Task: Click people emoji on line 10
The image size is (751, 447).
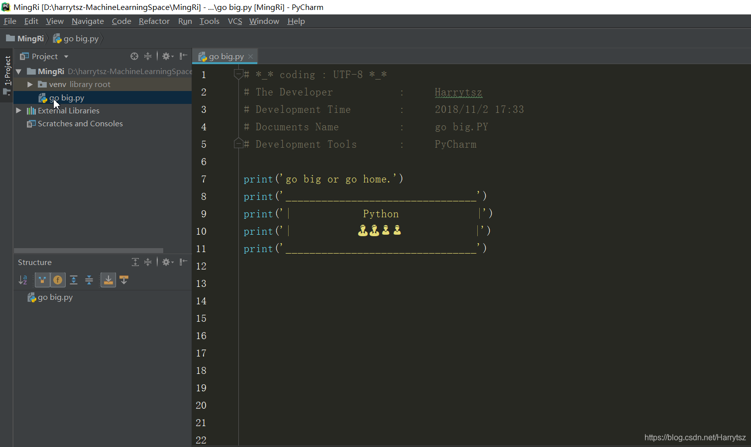Action: (x=380, y=230)
